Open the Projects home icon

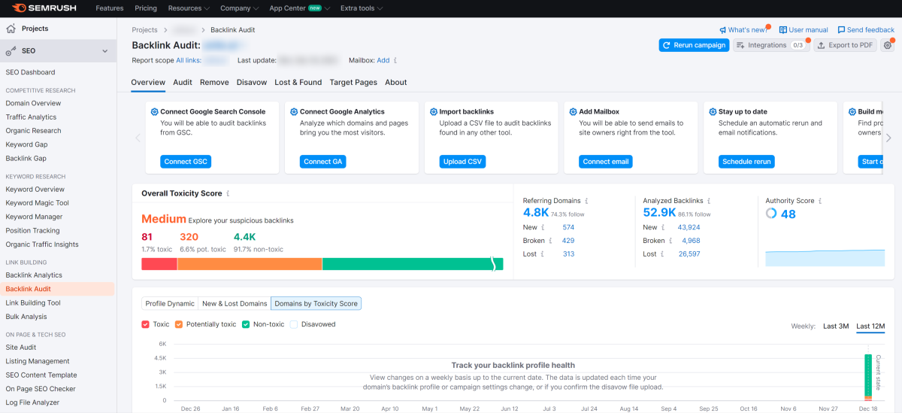[11, 29]
